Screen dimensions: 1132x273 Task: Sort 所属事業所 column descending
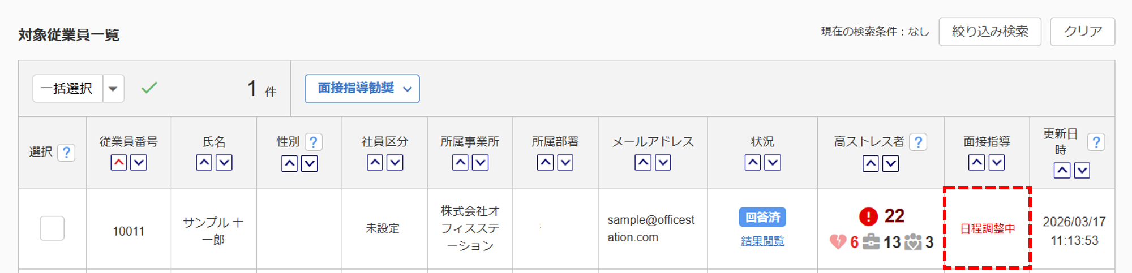(x=481, y=163)
